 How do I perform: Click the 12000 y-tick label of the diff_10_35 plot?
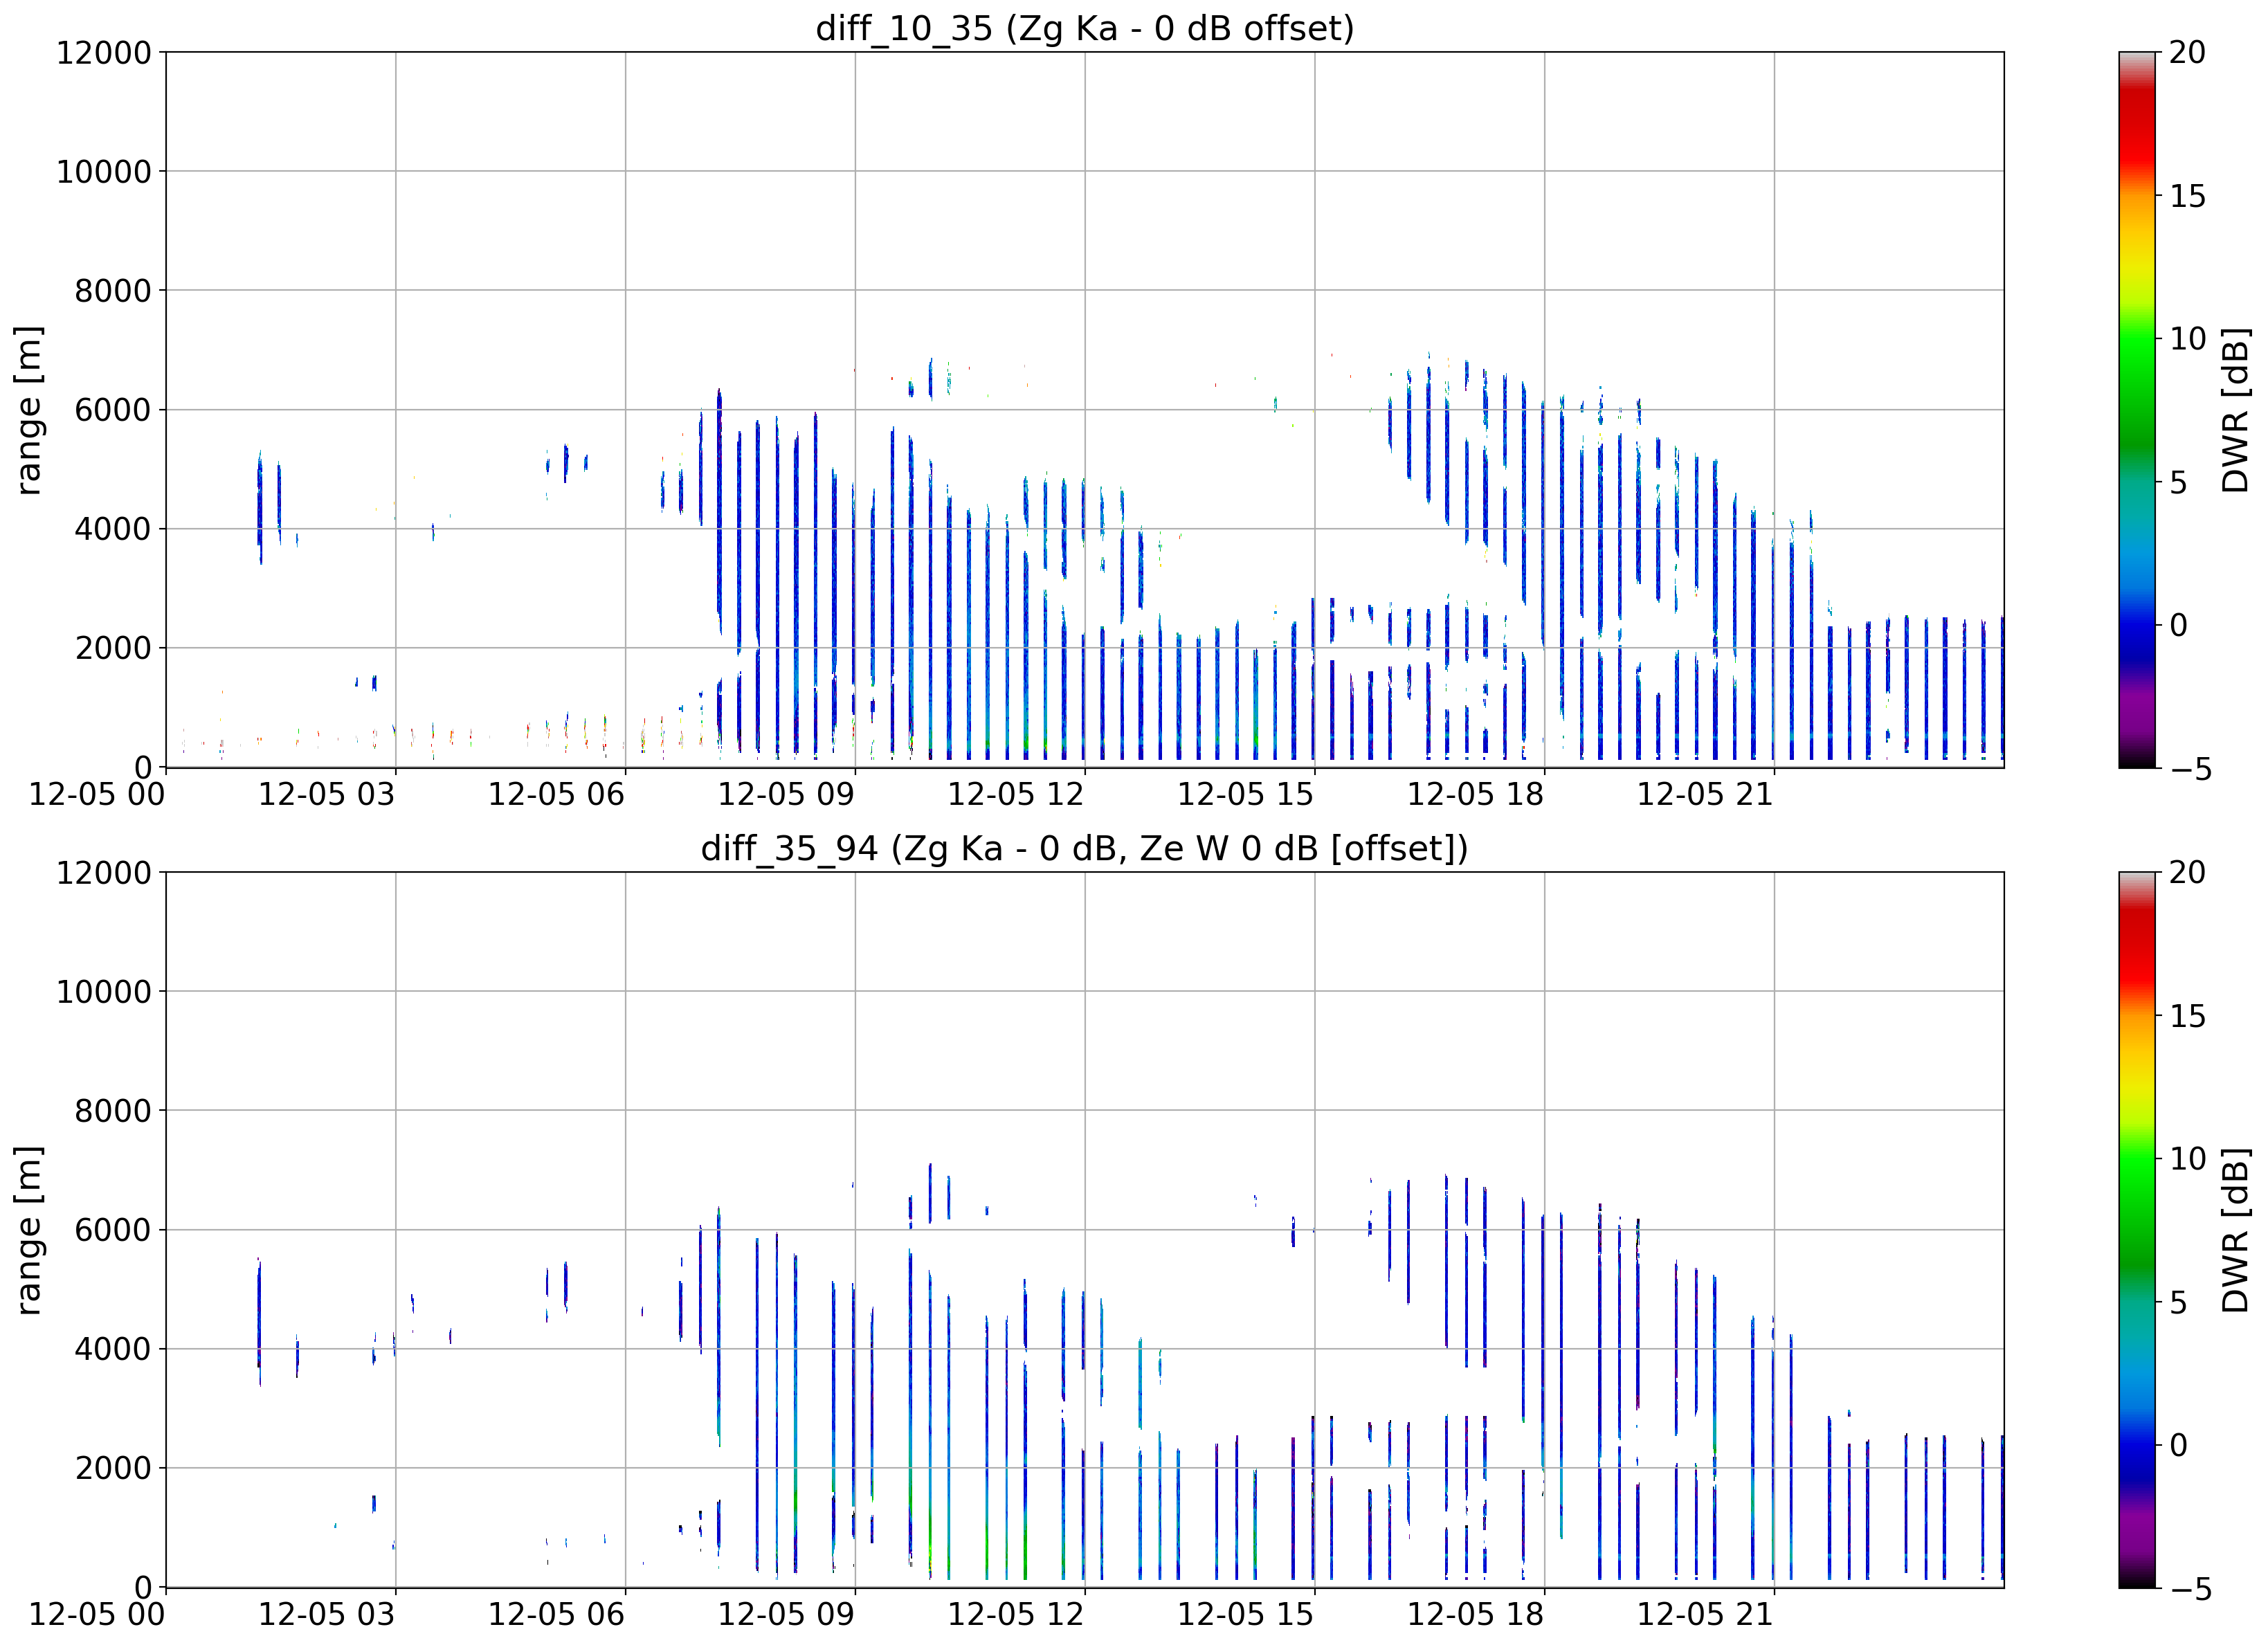104,52
